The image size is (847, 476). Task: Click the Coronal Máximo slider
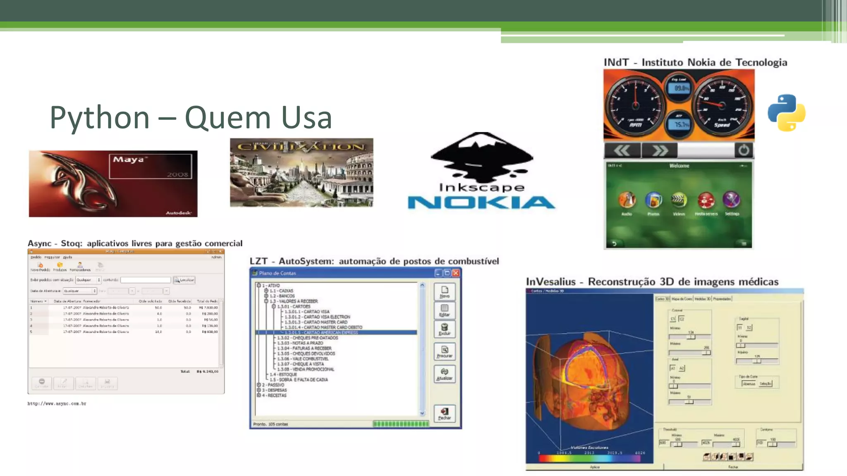click(690, 353)
